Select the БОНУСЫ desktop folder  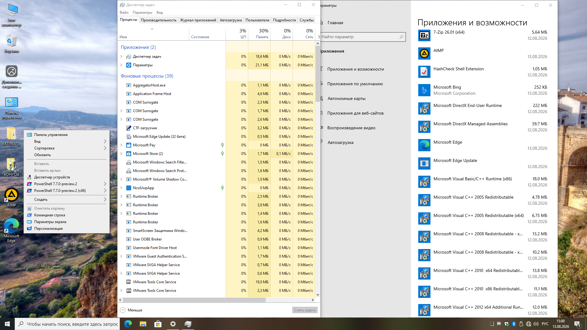coord(11,167)
